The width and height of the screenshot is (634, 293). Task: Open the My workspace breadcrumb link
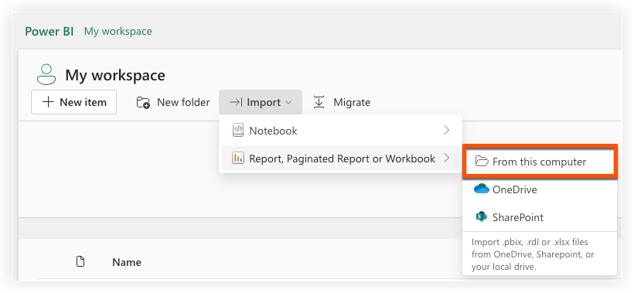point(118,32)
